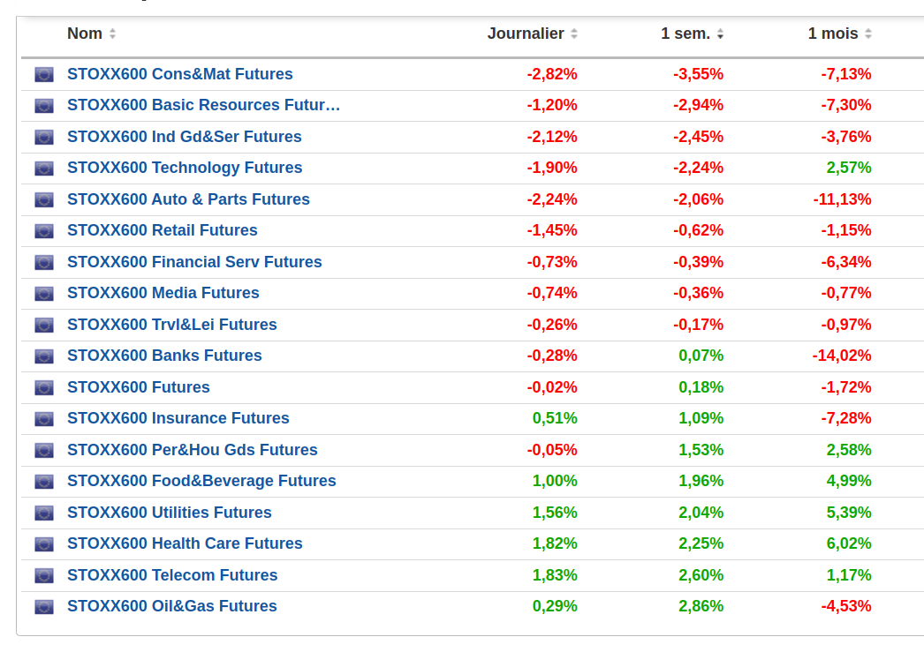
Task: Open STOXX600 Health Care Futures page
Action: 185,544
